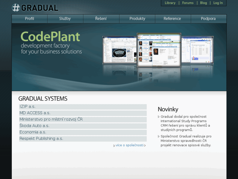
Task: Select Ministerstvo pro místní rozvoj ČR row
Action: [x=83, y=120]
